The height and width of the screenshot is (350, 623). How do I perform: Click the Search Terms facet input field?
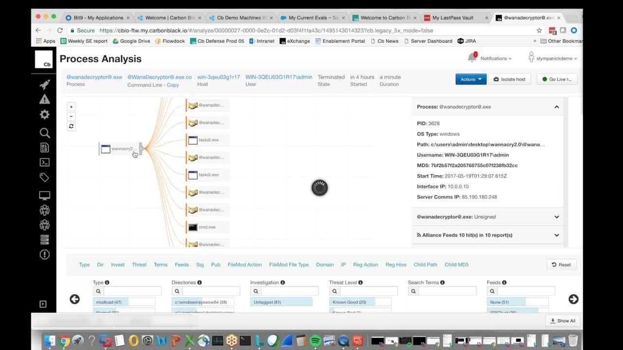pyautogui.click(x=447, y=291)
